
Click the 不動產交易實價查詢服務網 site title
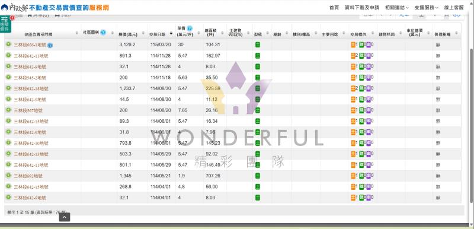point(69,8)
